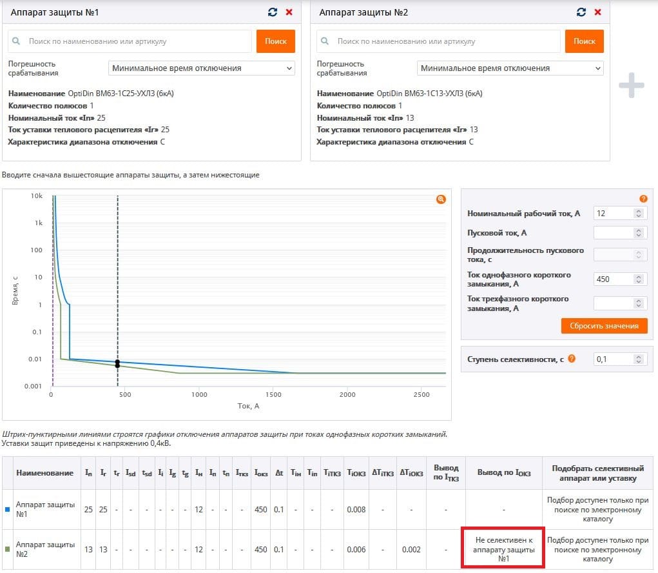Click black marker point on chart curve

[117, 363]
